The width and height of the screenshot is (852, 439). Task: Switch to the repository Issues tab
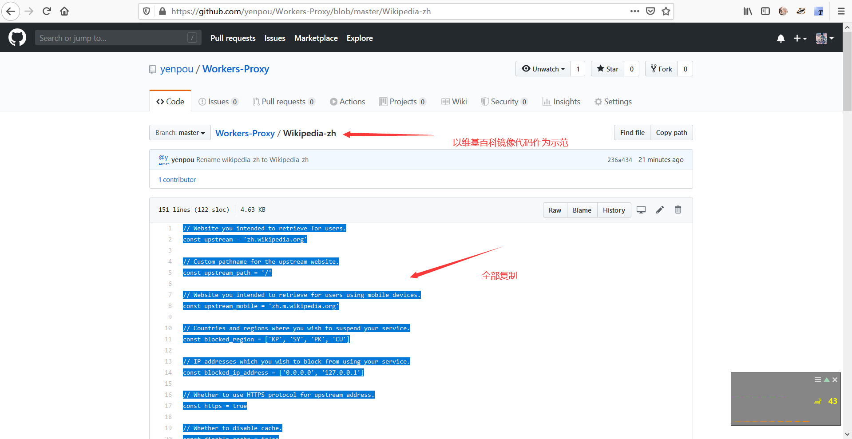[218, 102]
